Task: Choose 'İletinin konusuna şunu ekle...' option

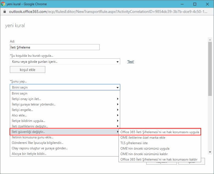Action: click(x=64, y=137)
